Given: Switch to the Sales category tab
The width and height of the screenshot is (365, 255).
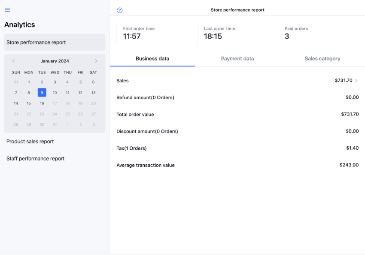Looking at the screenshot, I should point(322,59).
